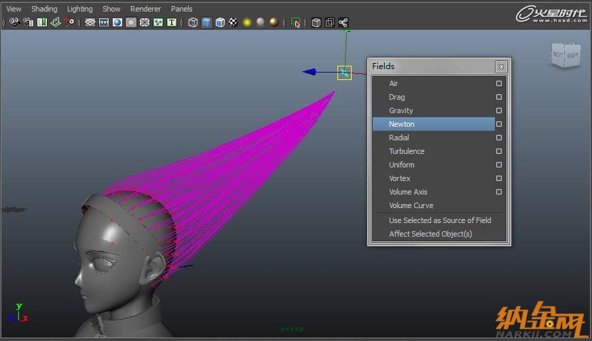
Task: Enable Smooth Shade All icon
Action: 206,22
